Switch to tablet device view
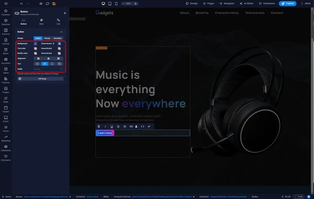Image resolution: width=314 pixels, height=199 pixels. [x=110, y=4]
